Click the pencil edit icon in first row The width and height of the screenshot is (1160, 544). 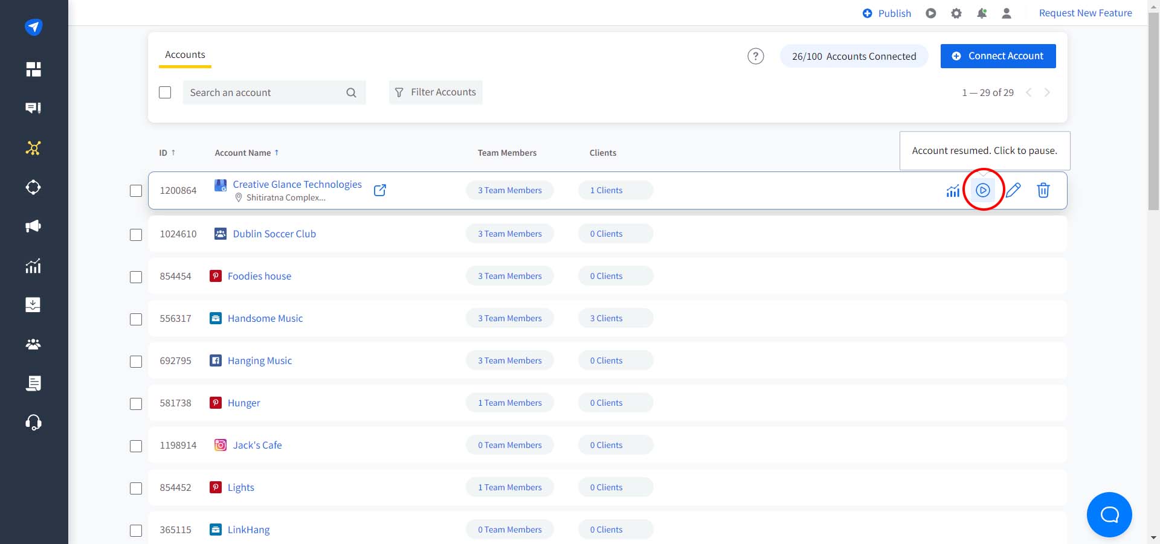click(x=1013, y=190)
